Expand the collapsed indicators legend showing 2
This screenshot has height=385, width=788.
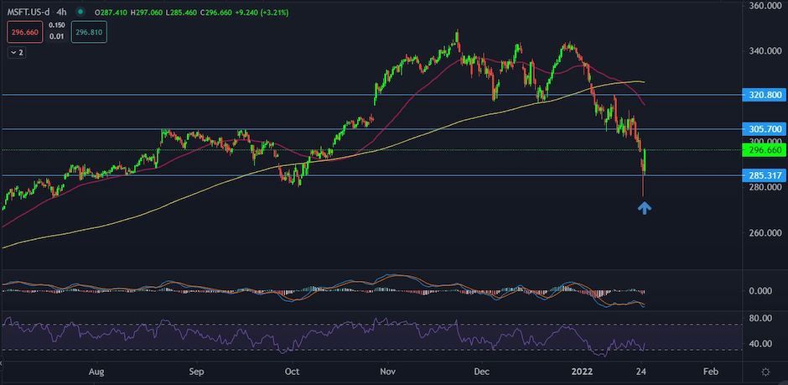coord(17,52)
